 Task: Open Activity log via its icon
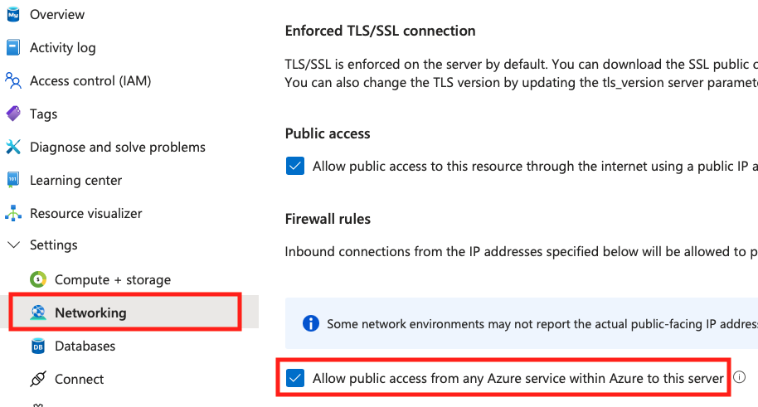13,47
